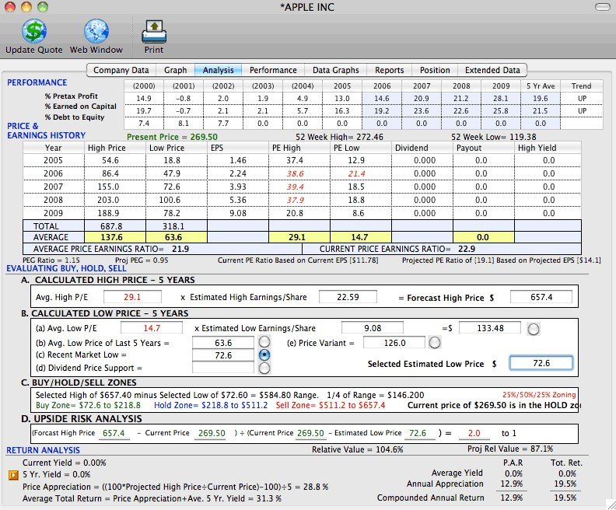
Task: Click the Print toolbar icon
Action: point(154,31)
